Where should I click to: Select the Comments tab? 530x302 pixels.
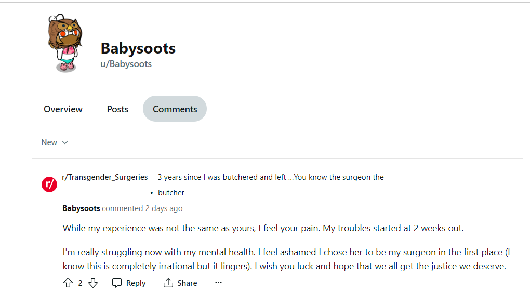pos(175,109)
